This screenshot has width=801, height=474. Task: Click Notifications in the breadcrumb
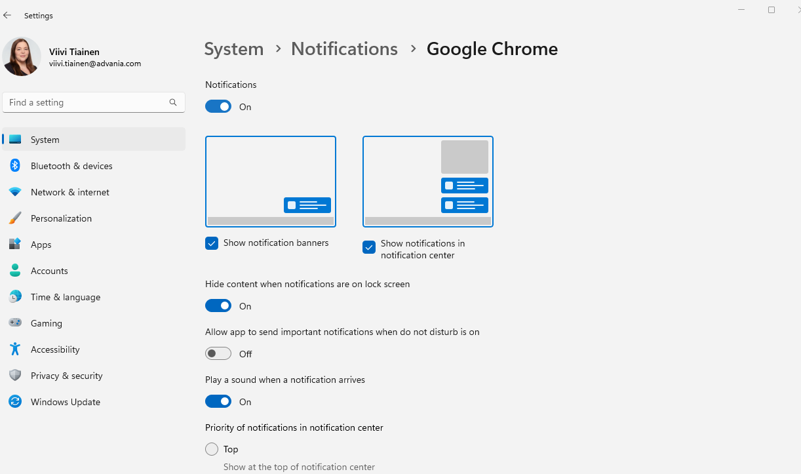[x=344, y=49]
